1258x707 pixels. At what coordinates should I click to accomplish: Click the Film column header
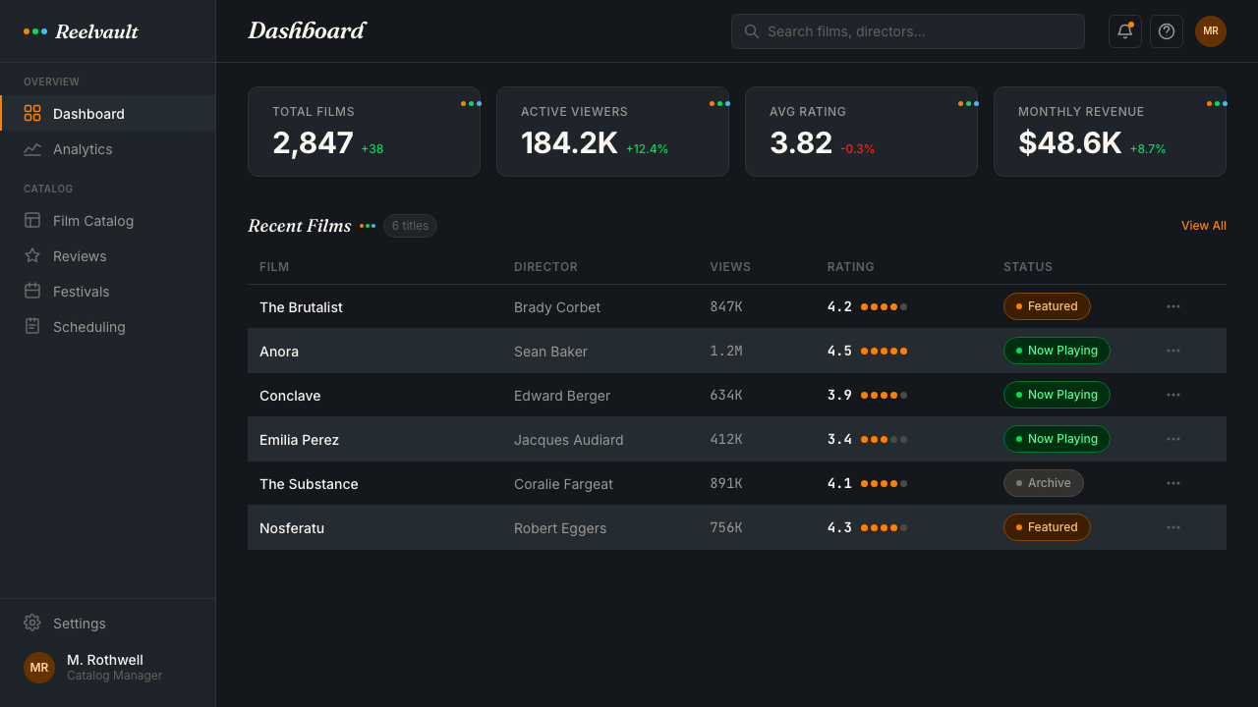tap(274, 267)
